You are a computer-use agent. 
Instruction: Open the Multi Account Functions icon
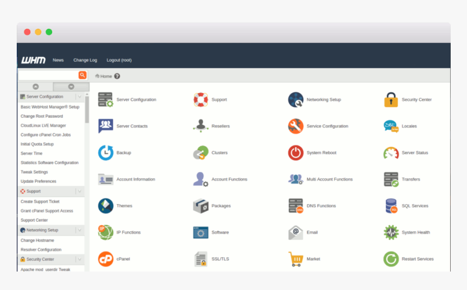(295, 179)
